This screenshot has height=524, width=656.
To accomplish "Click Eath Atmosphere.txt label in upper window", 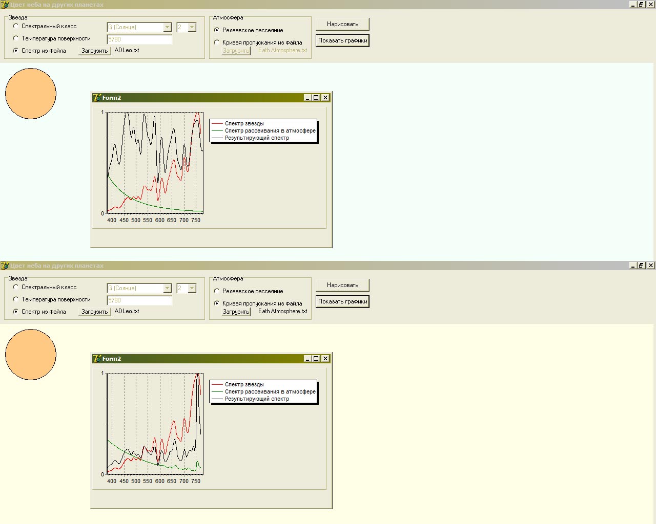I will coord(282,50).
